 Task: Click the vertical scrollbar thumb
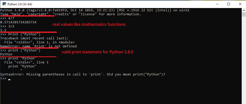[x=244, y=14]
